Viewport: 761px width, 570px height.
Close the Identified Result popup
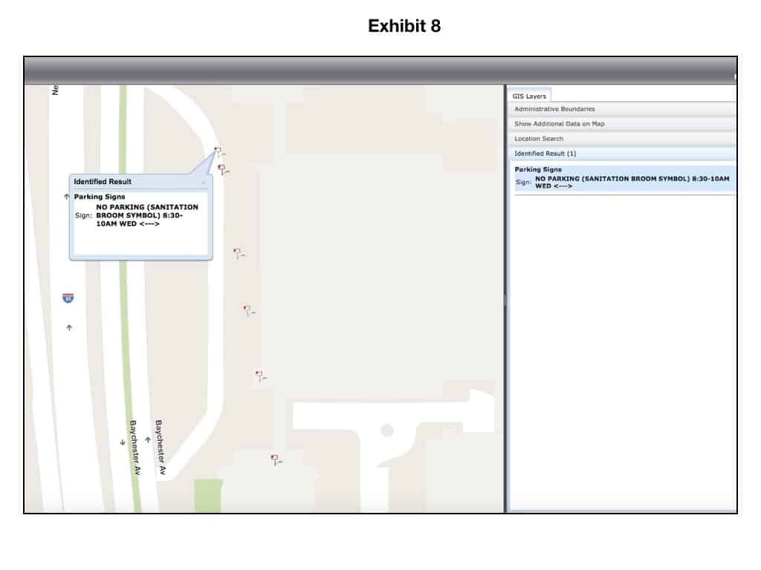(x=203, y=182)
